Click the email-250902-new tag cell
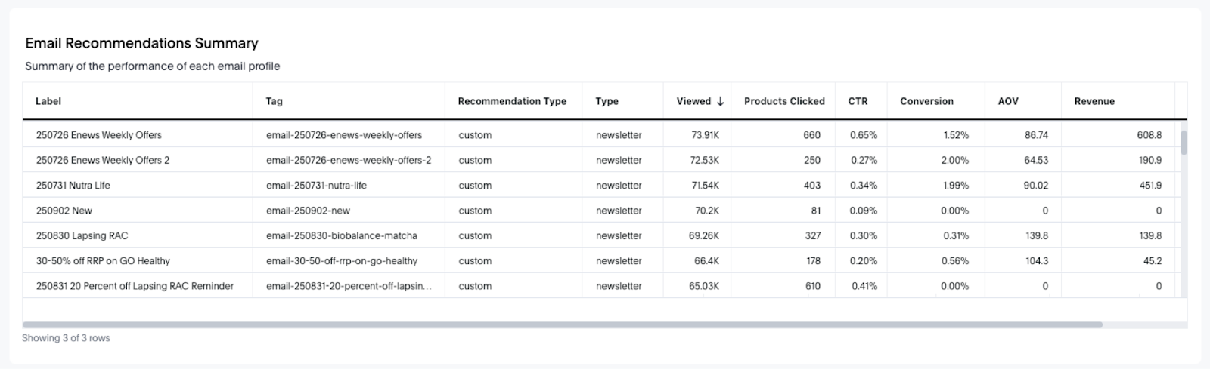Screen dimensions: 1210x369 tap(308, 211)
